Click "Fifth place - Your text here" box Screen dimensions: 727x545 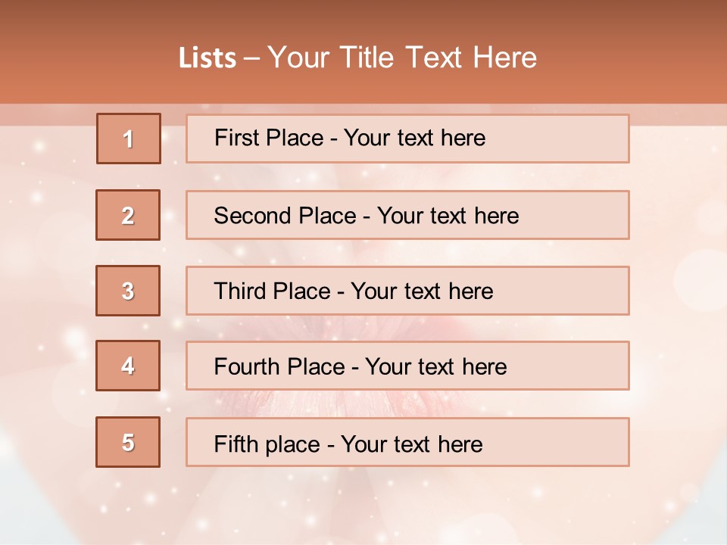pyautogui.click(x=407, y=443)
